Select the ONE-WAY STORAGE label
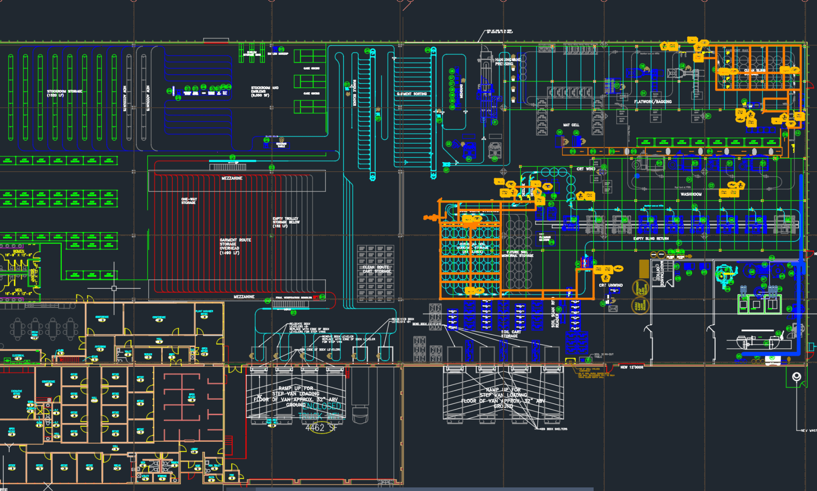 point(189,201)
